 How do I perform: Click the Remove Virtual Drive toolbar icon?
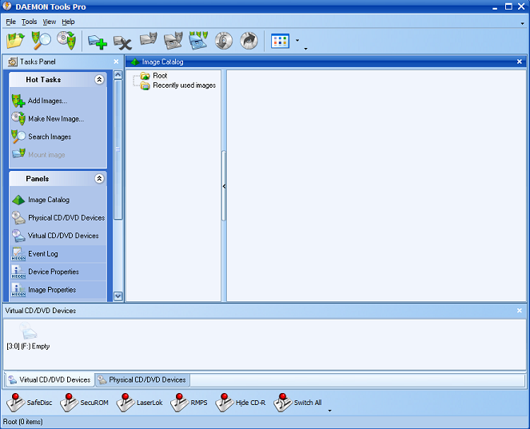click(x=122, y=41)
